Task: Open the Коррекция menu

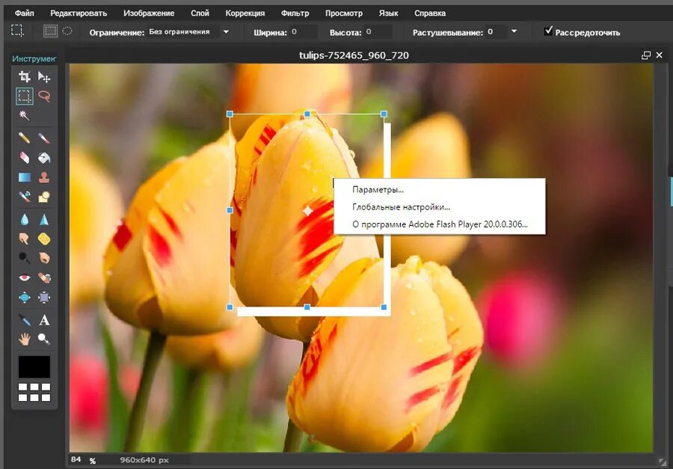Action: (245, 13)
